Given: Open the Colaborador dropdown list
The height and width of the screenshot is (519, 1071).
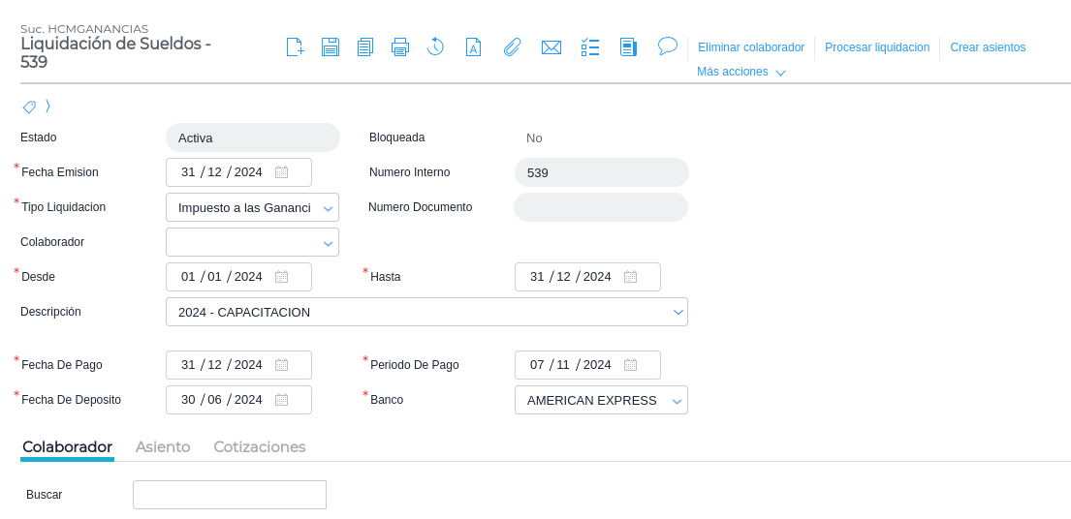Looking at the screenshot, I should 328,243.
